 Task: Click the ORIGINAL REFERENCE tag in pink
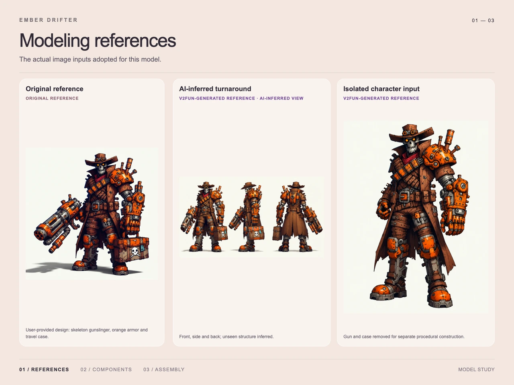52,98
